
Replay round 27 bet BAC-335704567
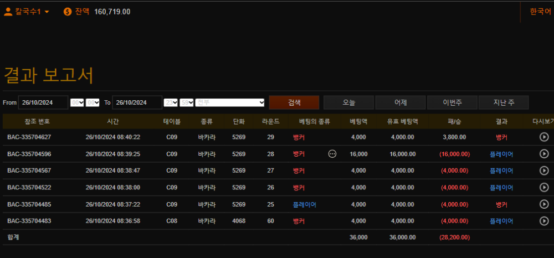543,171
